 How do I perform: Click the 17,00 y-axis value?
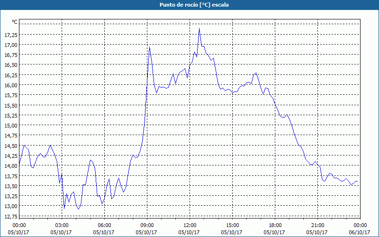point(11,45)
